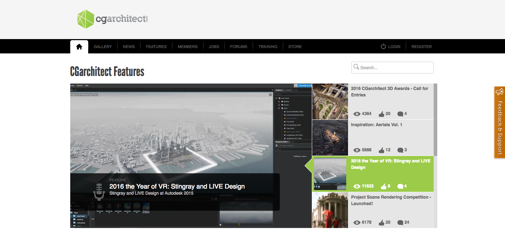This screenshot has height=242, width=505.
Task: Like the Inspiration: Aerials Vol. 1 article
Action: click(381, 150)
